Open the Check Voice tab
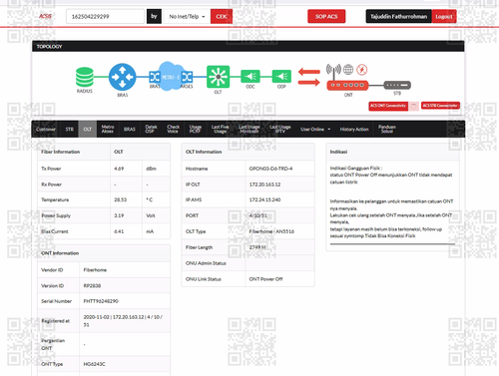The image size is (499, 376). 173,129
